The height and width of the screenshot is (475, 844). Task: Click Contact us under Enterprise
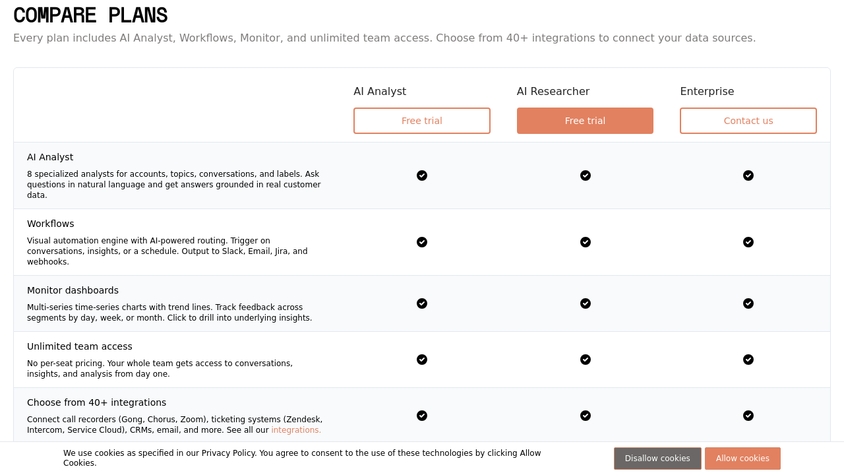coord(748,121)
